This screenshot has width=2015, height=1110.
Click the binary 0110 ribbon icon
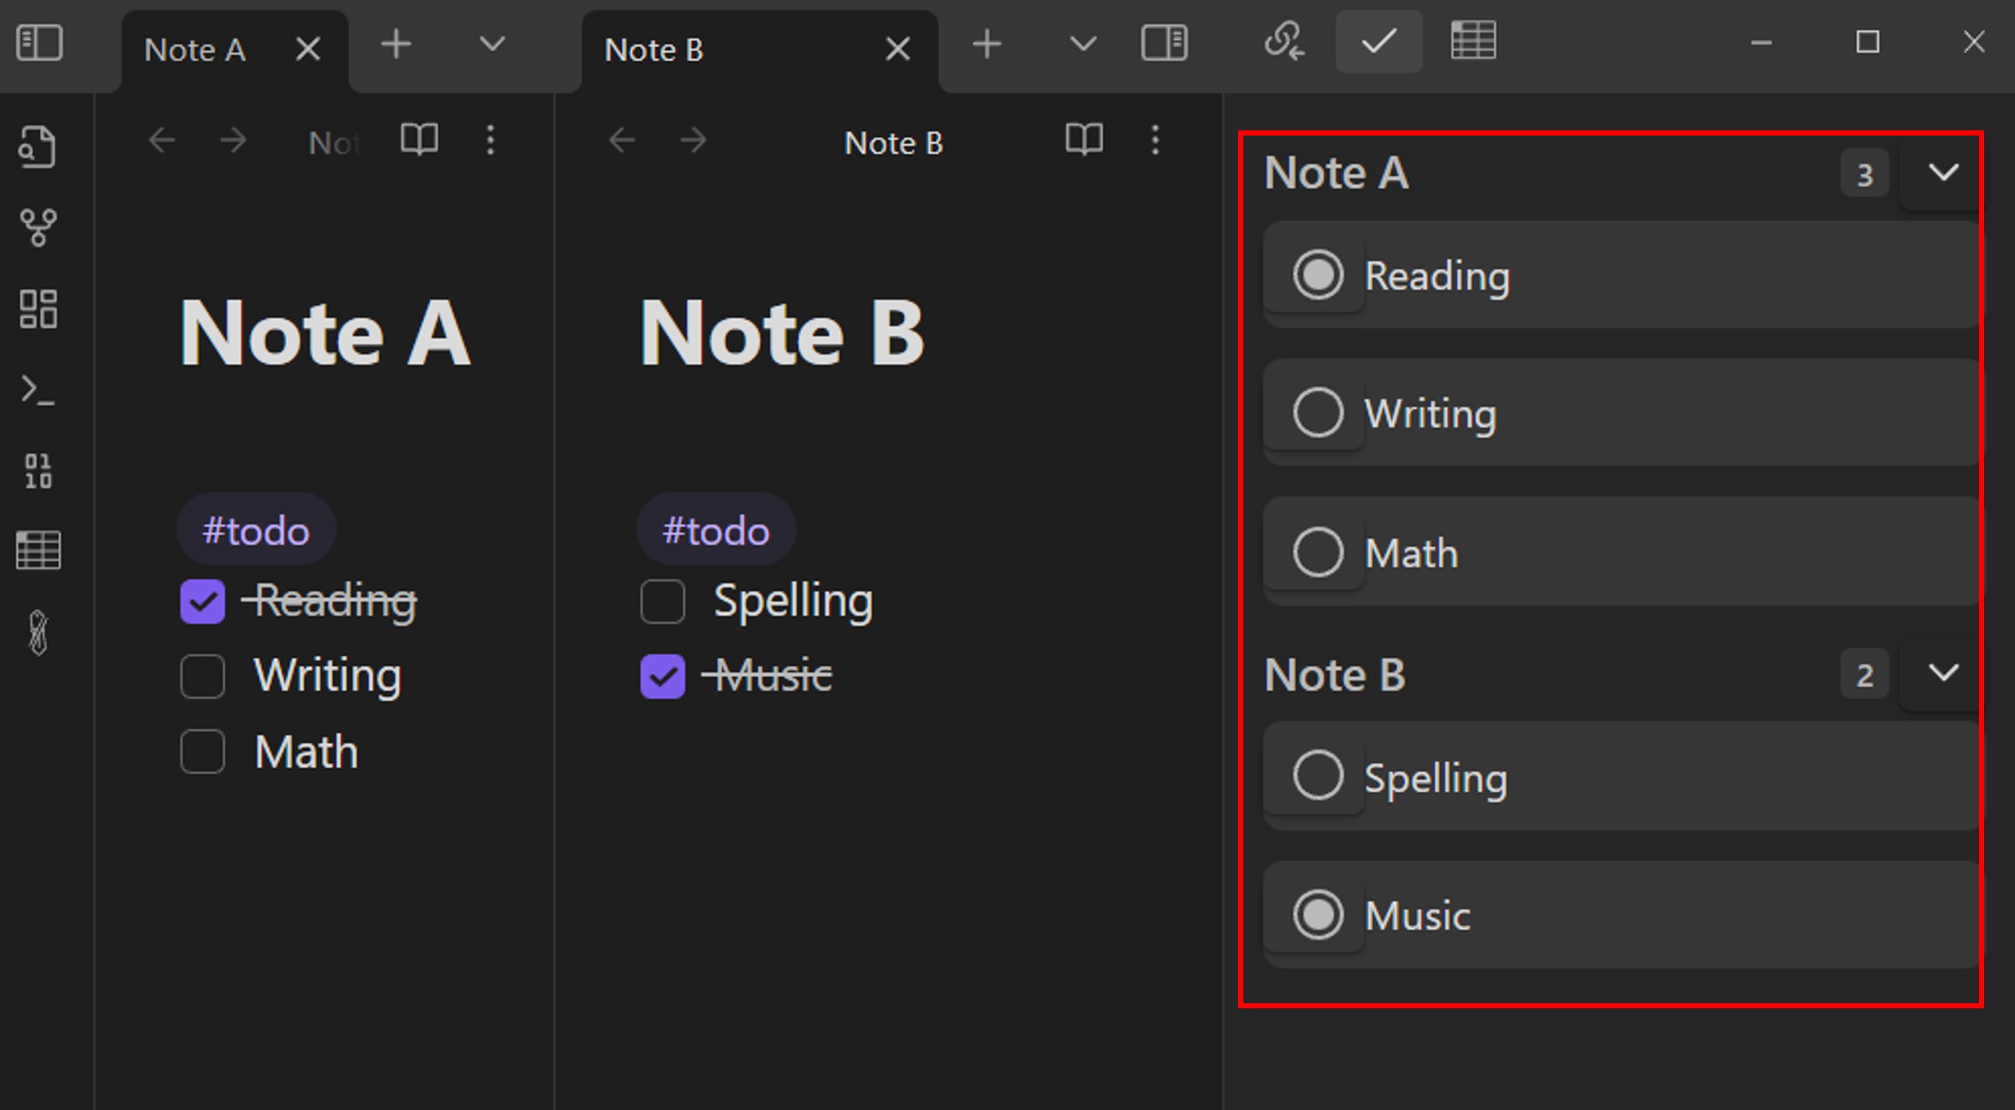click(x=38, y=471)
